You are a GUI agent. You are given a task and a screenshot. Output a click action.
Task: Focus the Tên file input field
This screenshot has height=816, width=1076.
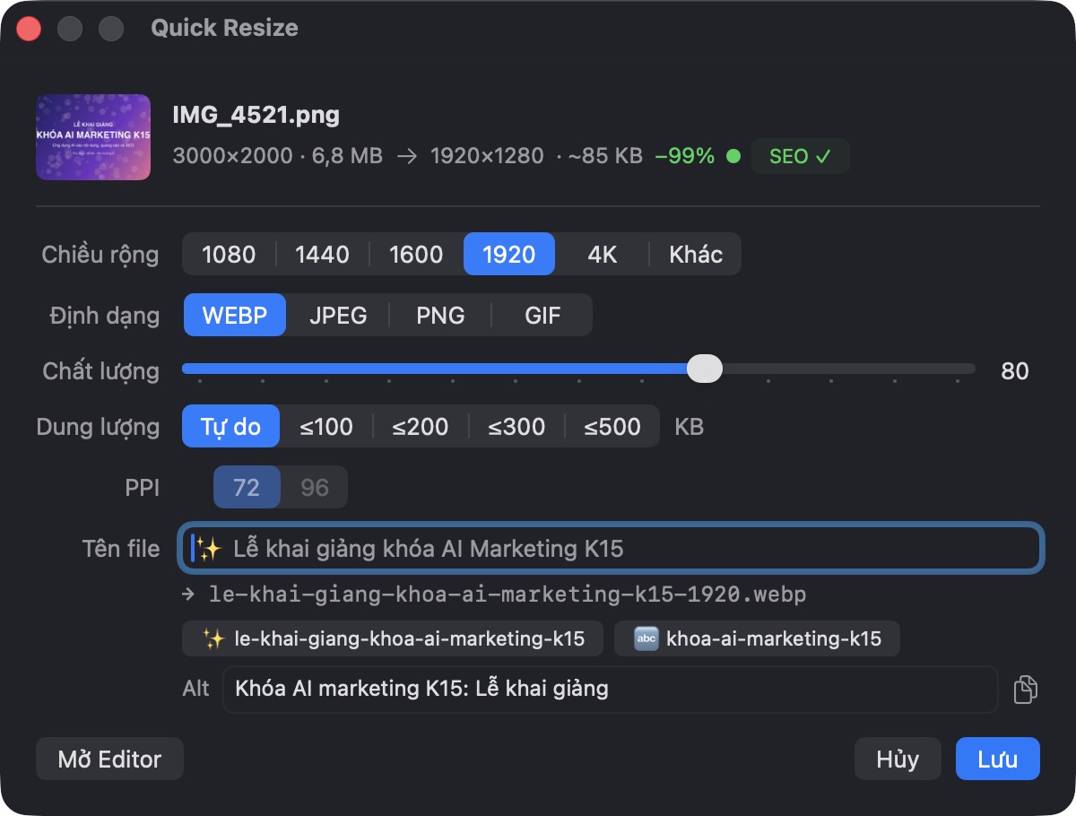tap(612, 548)
